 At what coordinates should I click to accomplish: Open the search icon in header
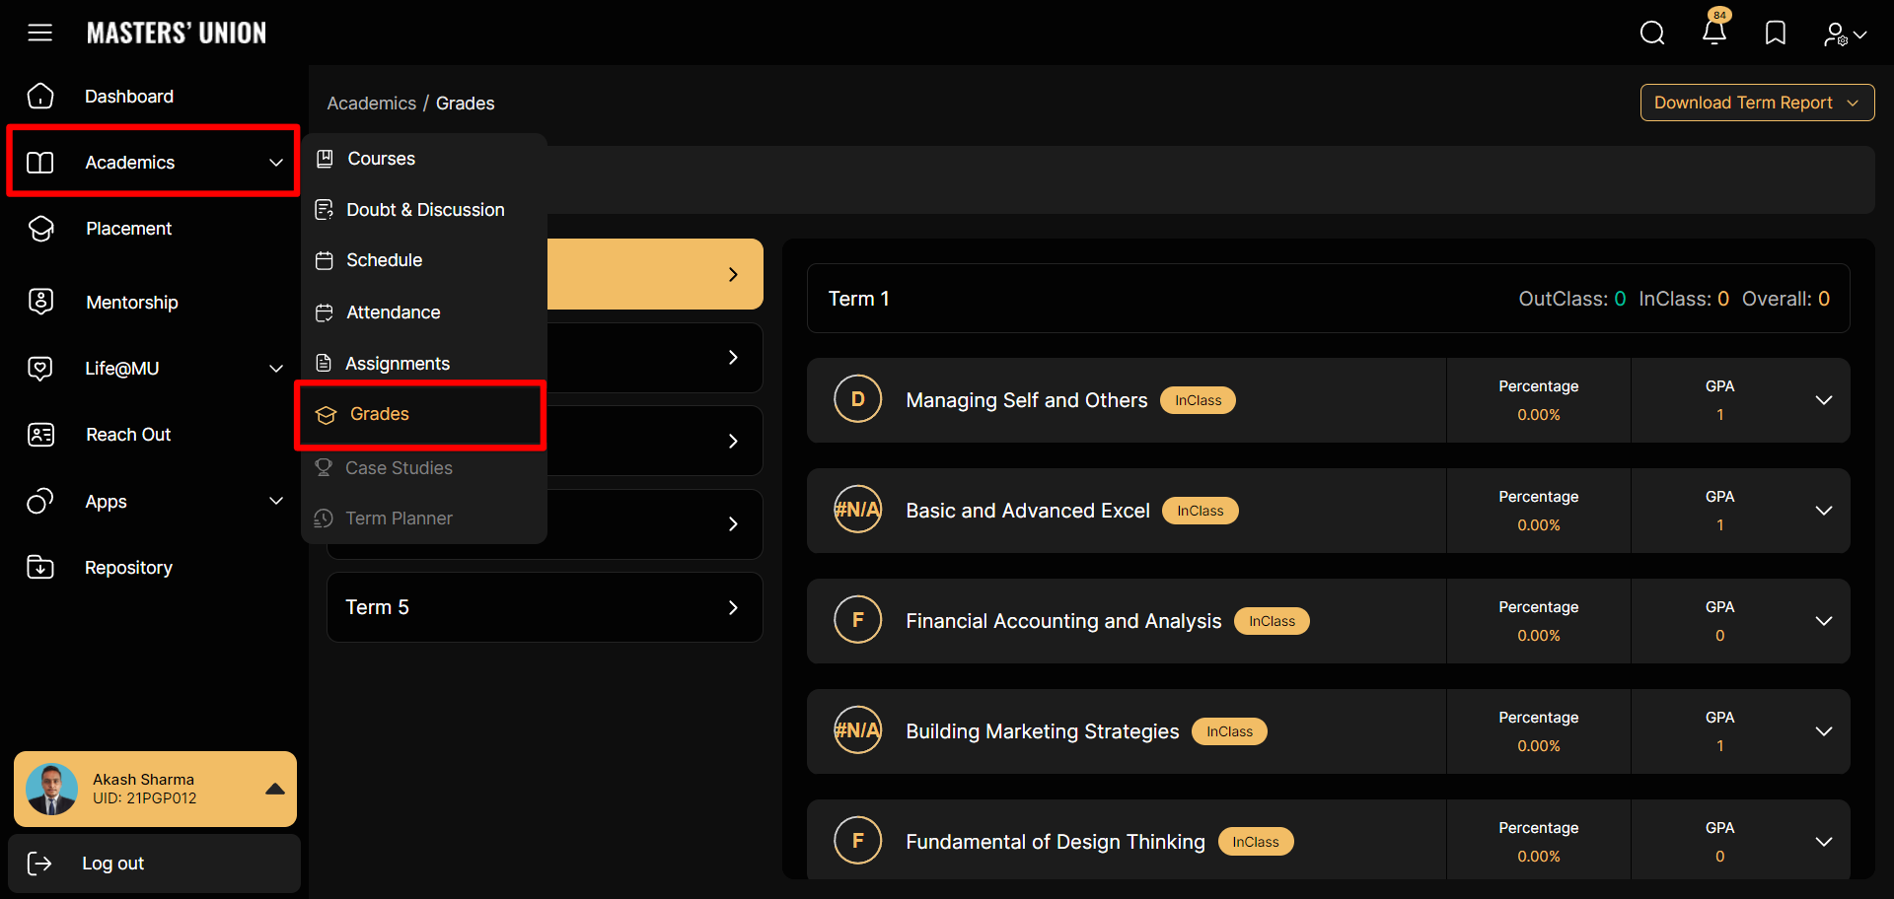(1652, 34)
